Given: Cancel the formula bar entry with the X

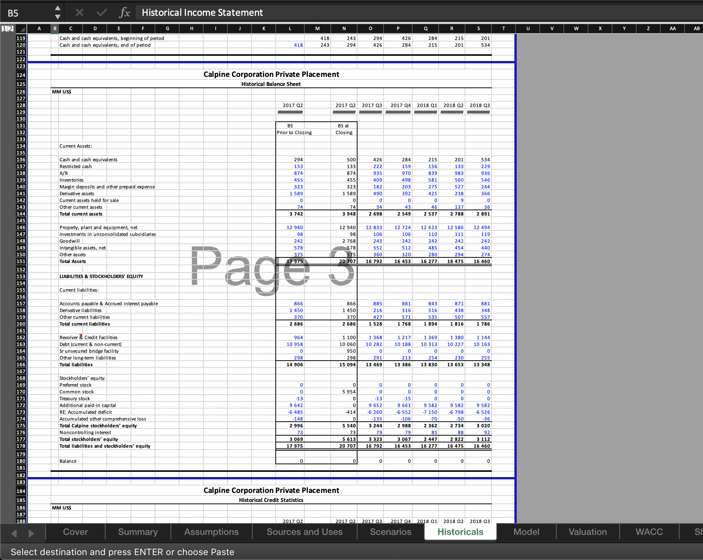Looking at the screenshot, I should 79,13.
